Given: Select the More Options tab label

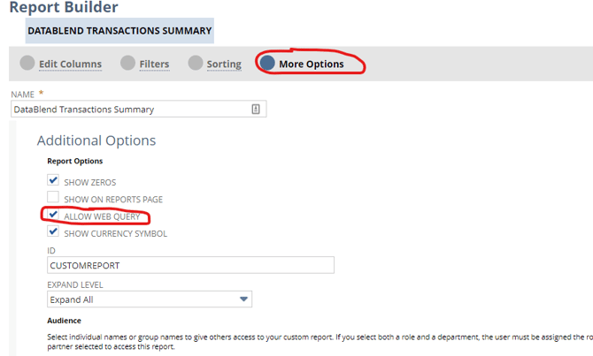Looking at the screenshot, I should coord(312,64).
